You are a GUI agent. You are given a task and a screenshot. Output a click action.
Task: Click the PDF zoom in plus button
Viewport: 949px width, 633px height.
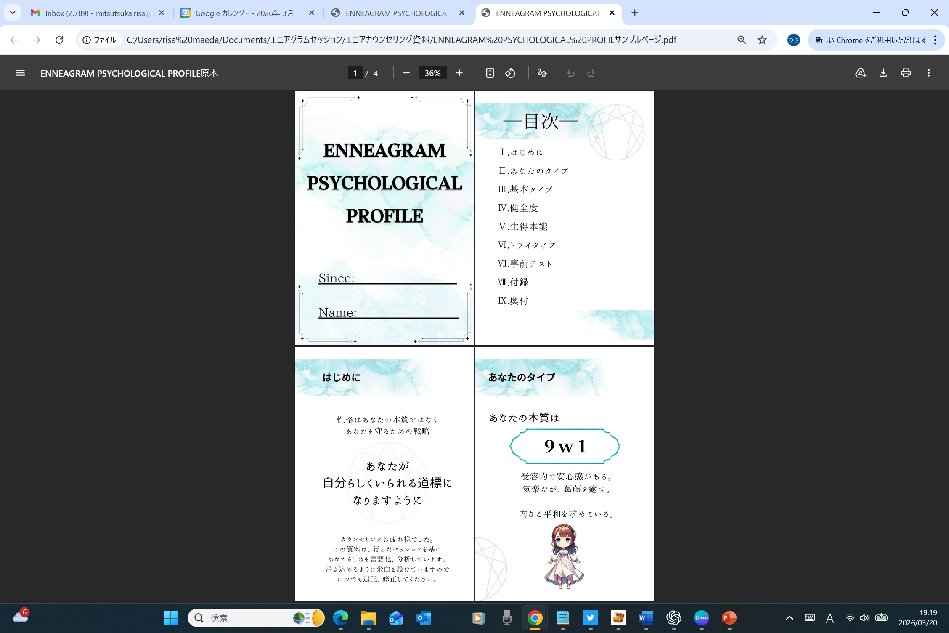click(459, 73)
